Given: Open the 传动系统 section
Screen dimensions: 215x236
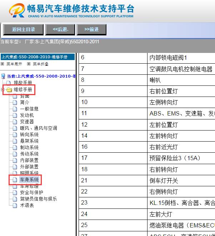Looking at the screenshot, I should tap(29, 154).
